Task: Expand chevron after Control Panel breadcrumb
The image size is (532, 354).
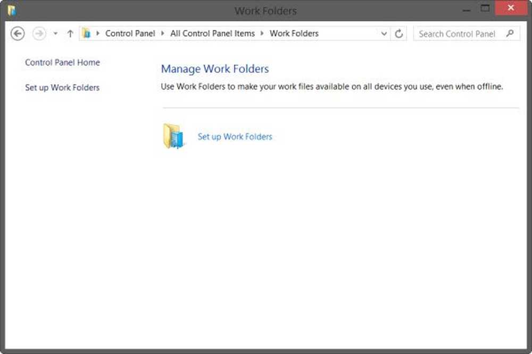Action: [x=162, y=33]
